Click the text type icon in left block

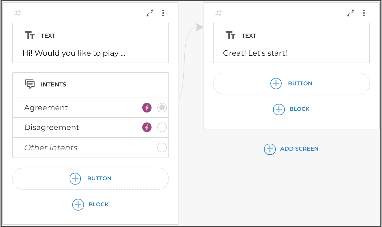[30, 35]
